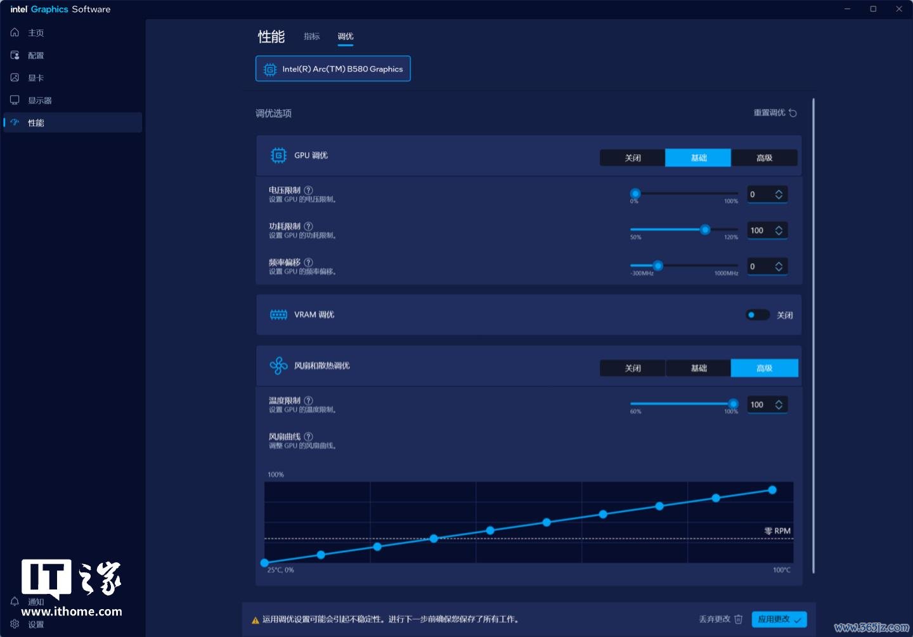Viewport: 913px width, 637px height.
Task: Set GPU 调优 to 基础
Action: (x=698, y=158)
